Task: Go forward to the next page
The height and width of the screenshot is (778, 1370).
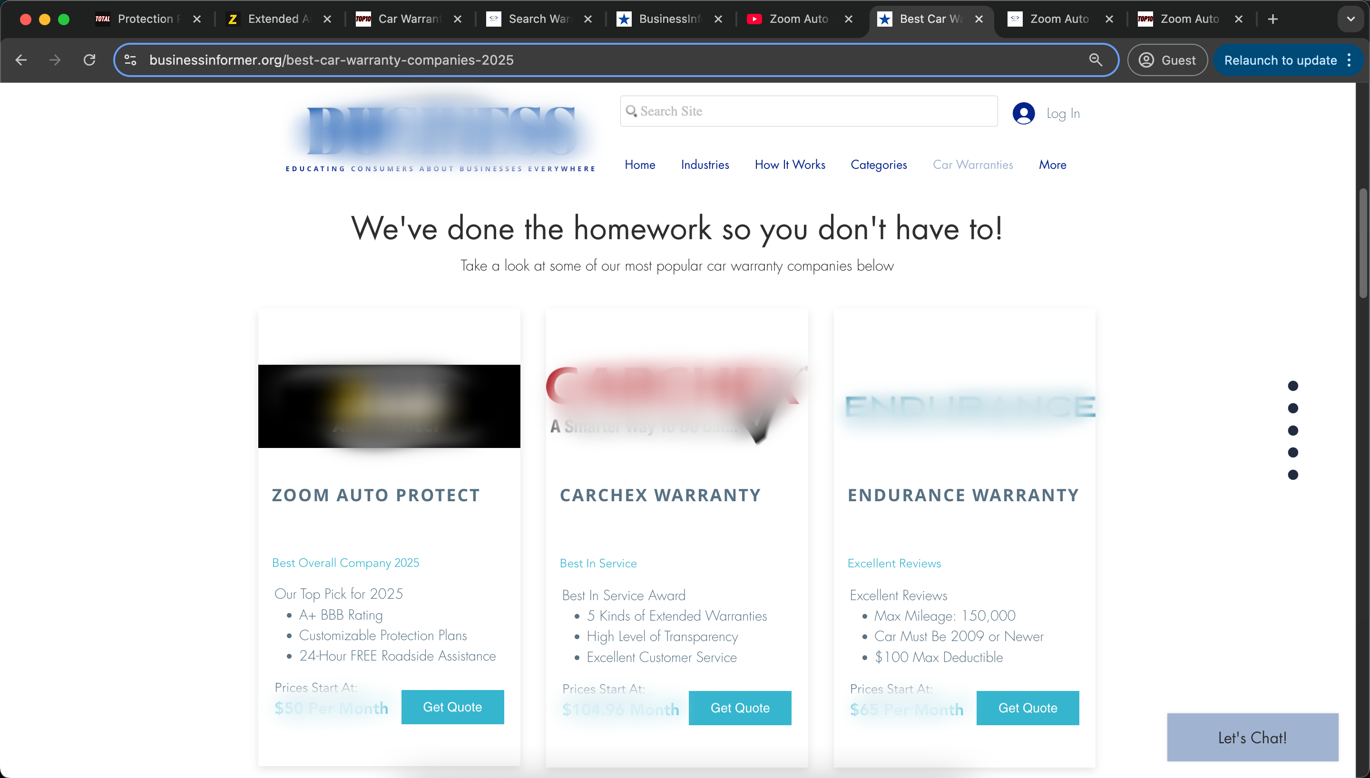Action: click(55, 60)
